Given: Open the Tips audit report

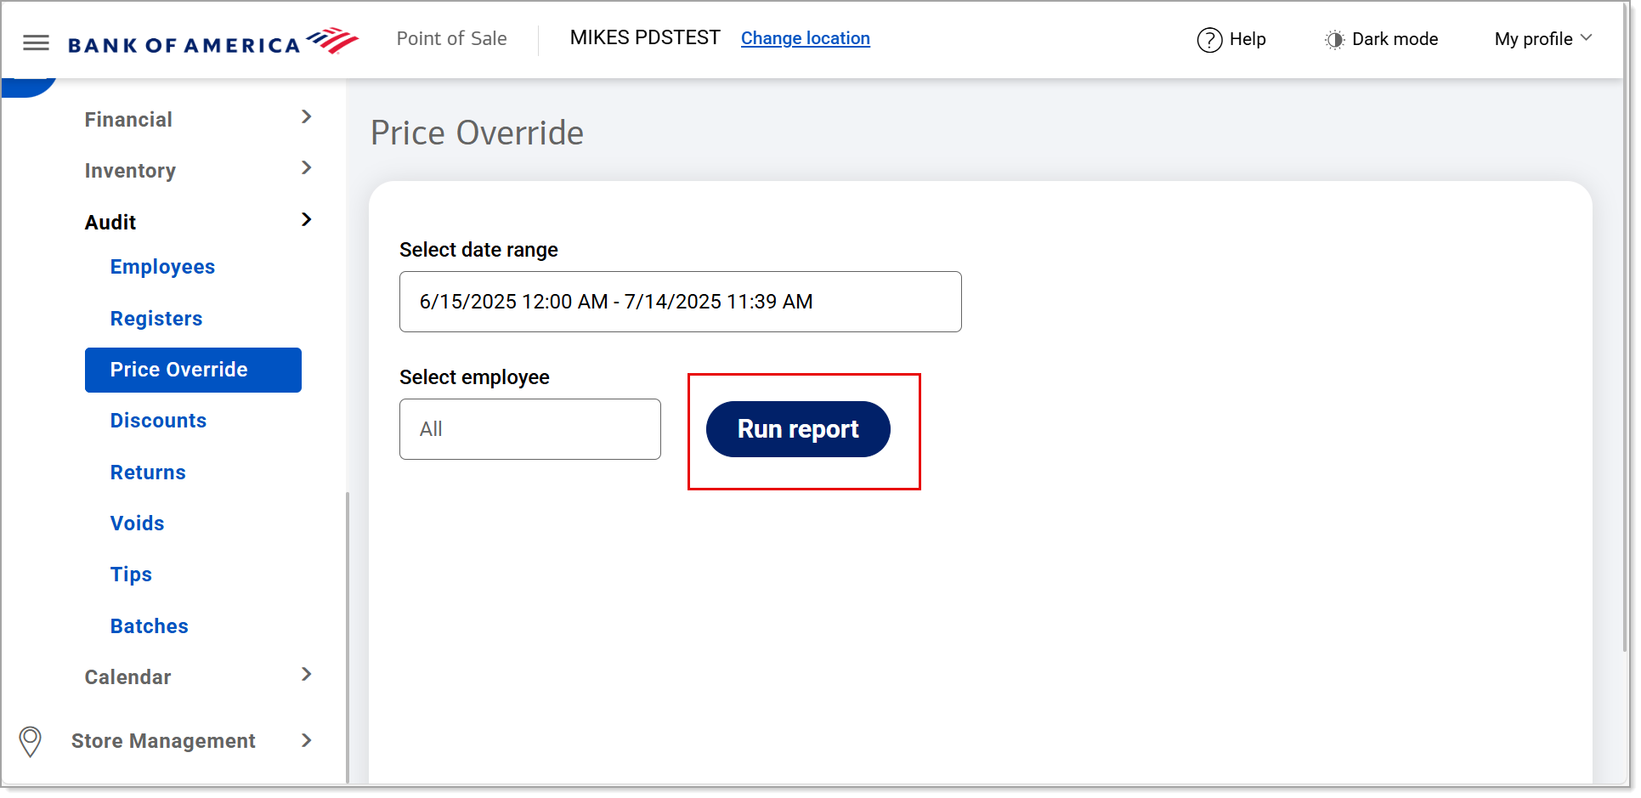Looking at the screenshot, I should (x=131, y=574).
